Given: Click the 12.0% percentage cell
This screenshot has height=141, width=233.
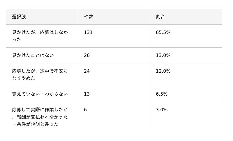Looking at the screenshot, I should coord(163,71).
